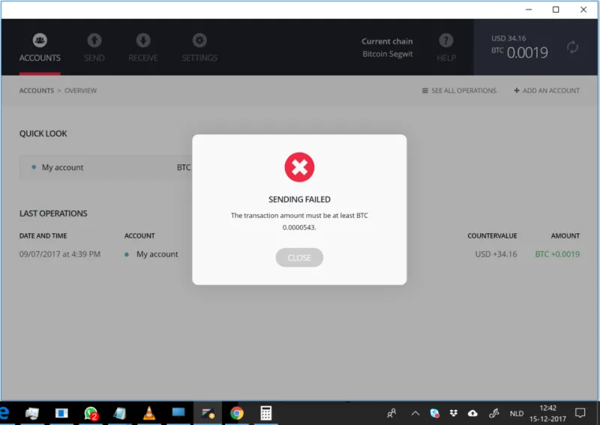Viewport: 600px width, 425px height.
Task: Click the USD 34.16 balance value
Action: (508, 38)
